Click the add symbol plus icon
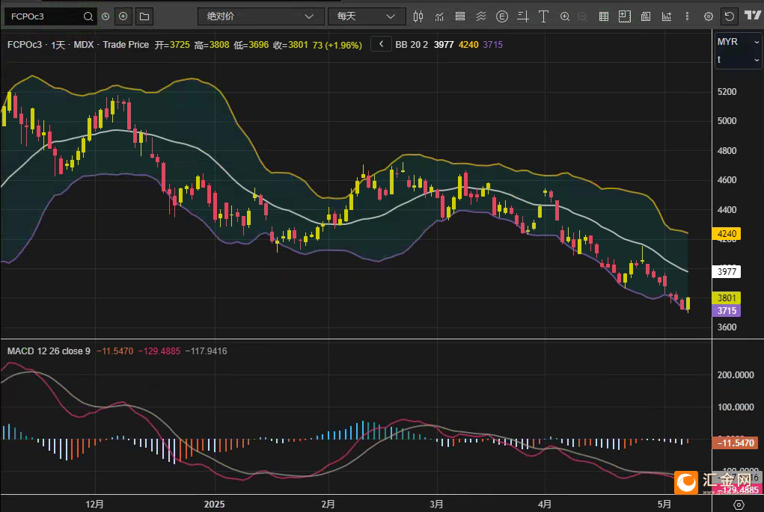The width and height of the screenshot is (764, 512). point(123,16)
